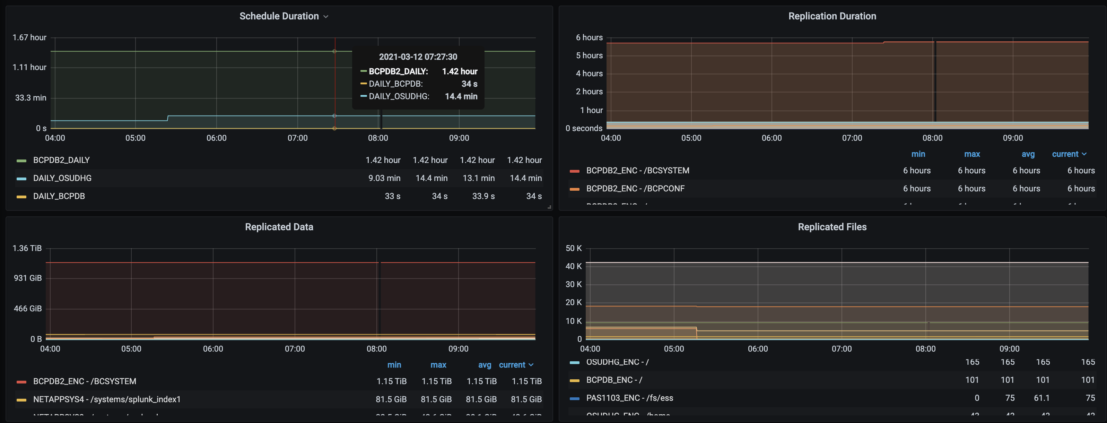Sort Replication Duration legend by avg
The height and width of the screenshot is (423, 1107).
click(1028, 154)
